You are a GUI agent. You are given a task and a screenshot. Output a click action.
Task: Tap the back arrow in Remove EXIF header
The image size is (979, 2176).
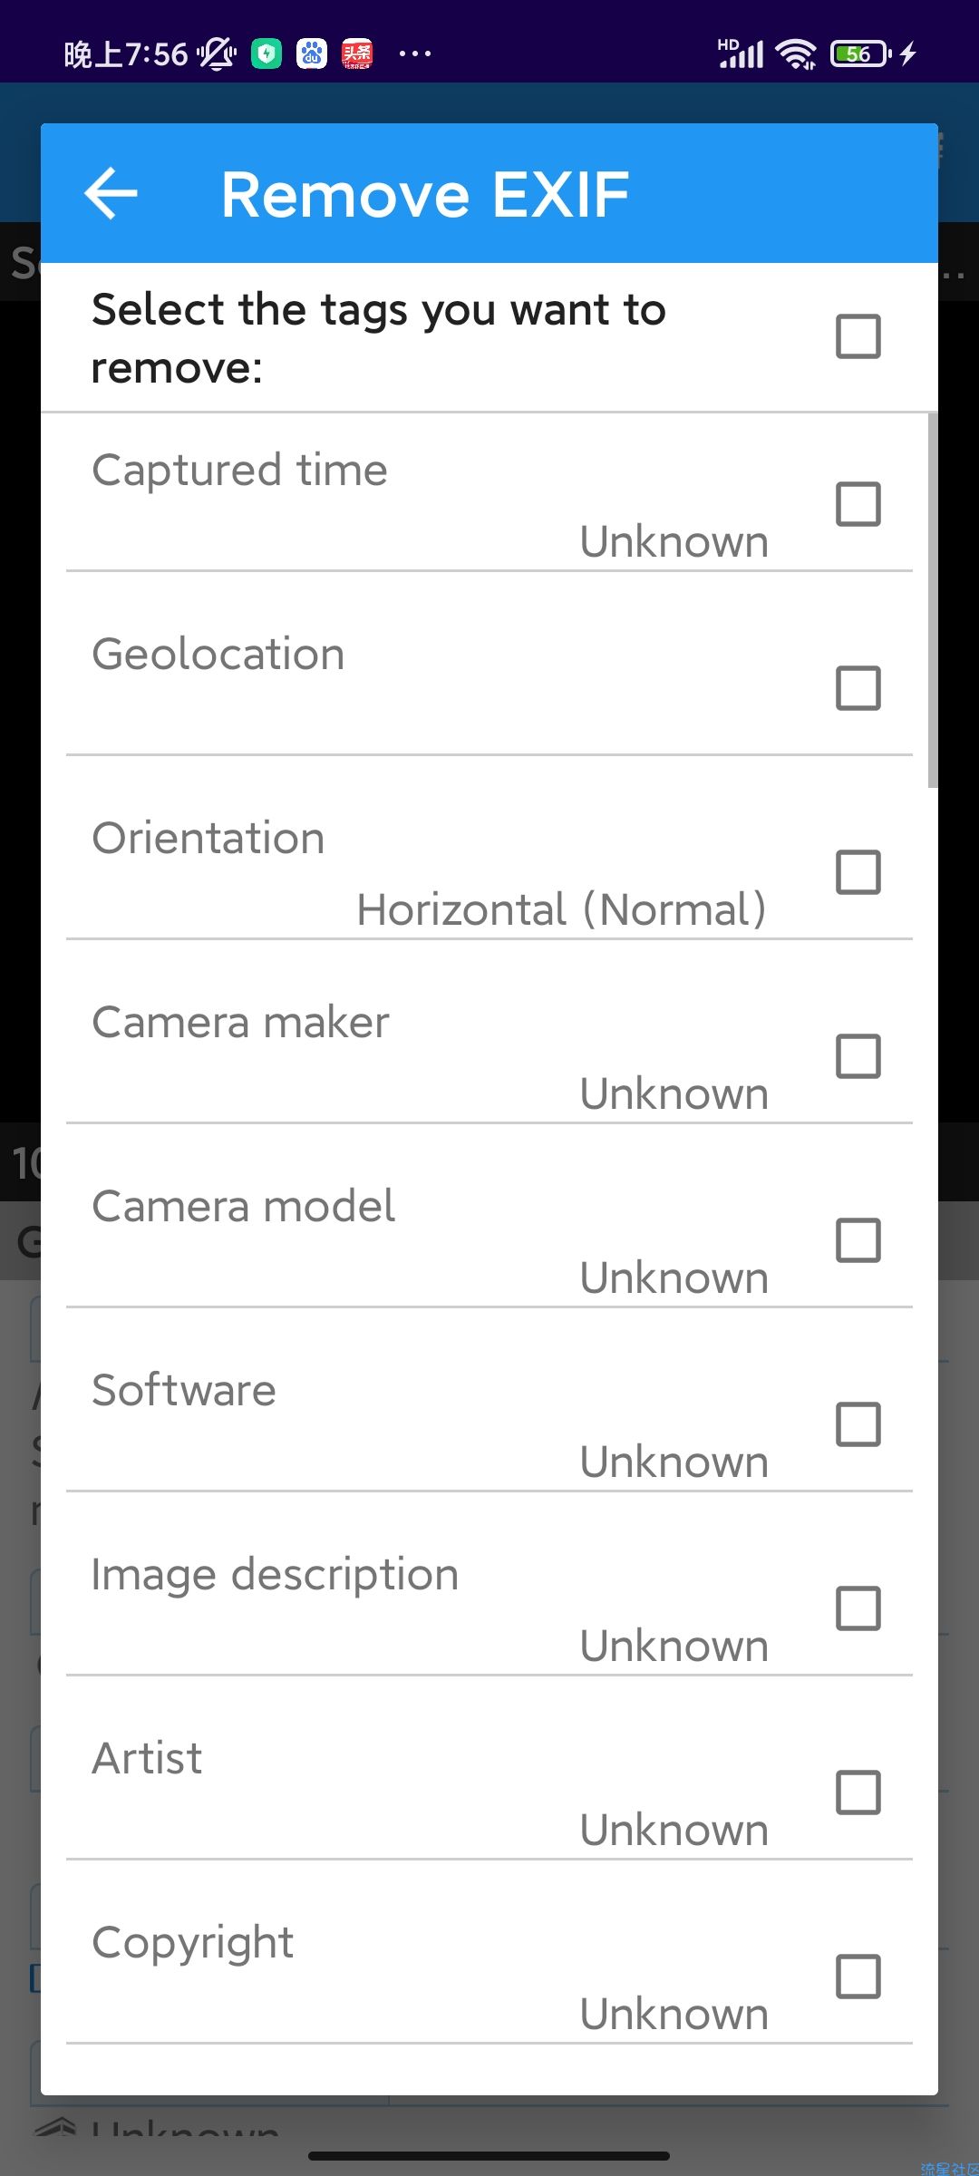click(x=111, y=193)
